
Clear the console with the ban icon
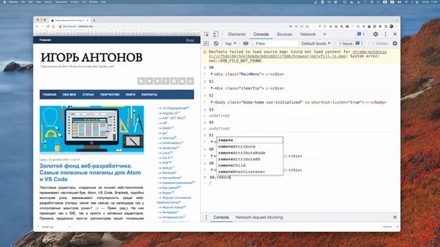[x=216, y=43]
